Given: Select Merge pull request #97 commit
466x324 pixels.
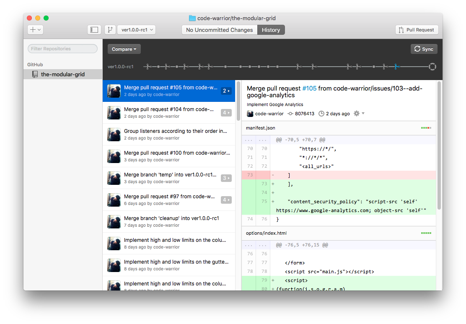Looking at the screenshot, I should click(169, 200).
